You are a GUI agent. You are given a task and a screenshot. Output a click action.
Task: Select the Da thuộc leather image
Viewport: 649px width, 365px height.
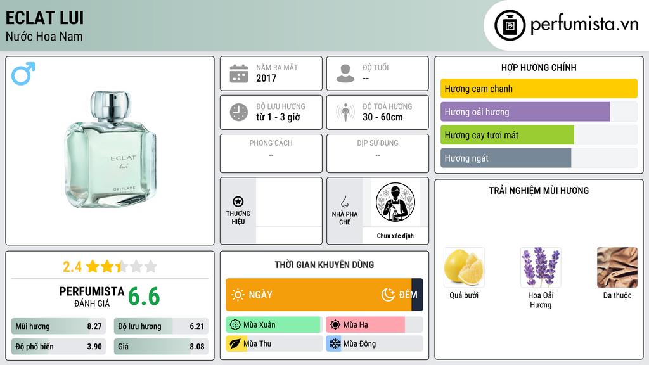617,267
